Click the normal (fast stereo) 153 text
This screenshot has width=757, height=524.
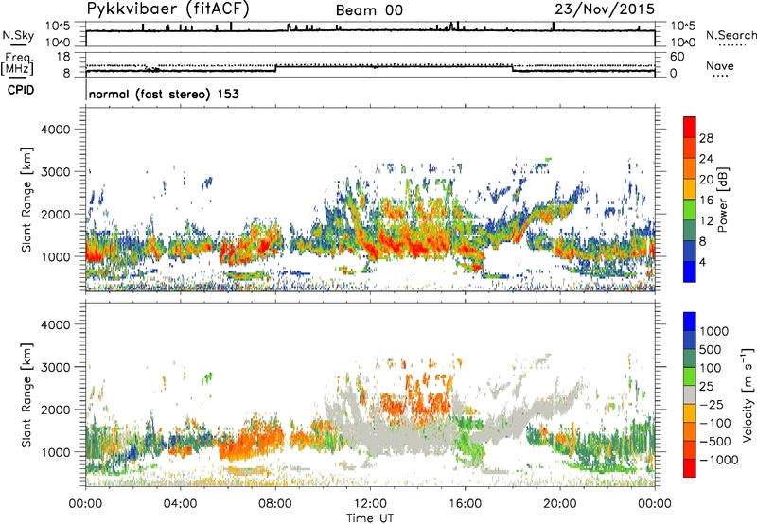tap(164, 94)
